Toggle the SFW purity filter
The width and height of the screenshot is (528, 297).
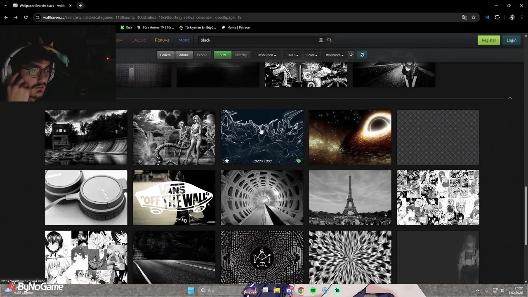point(223,55)
